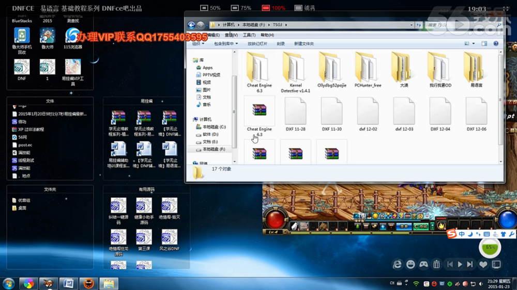
Task: Expand the 包含到库中 dropdown
Action: click(x=226, y=44)
